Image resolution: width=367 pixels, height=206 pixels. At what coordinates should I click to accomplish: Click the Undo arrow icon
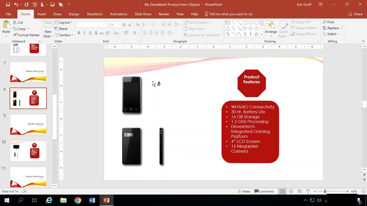click(16, 5)
